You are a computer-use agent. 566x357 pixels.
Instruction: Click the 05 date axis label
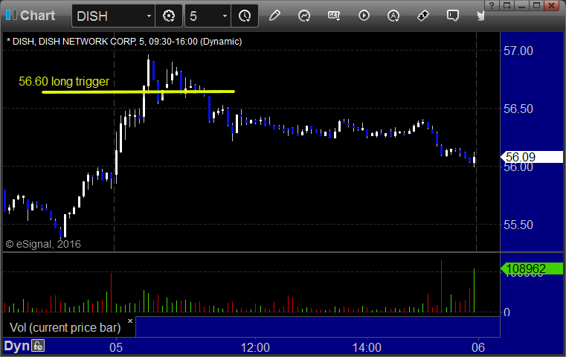click(116, 347)
